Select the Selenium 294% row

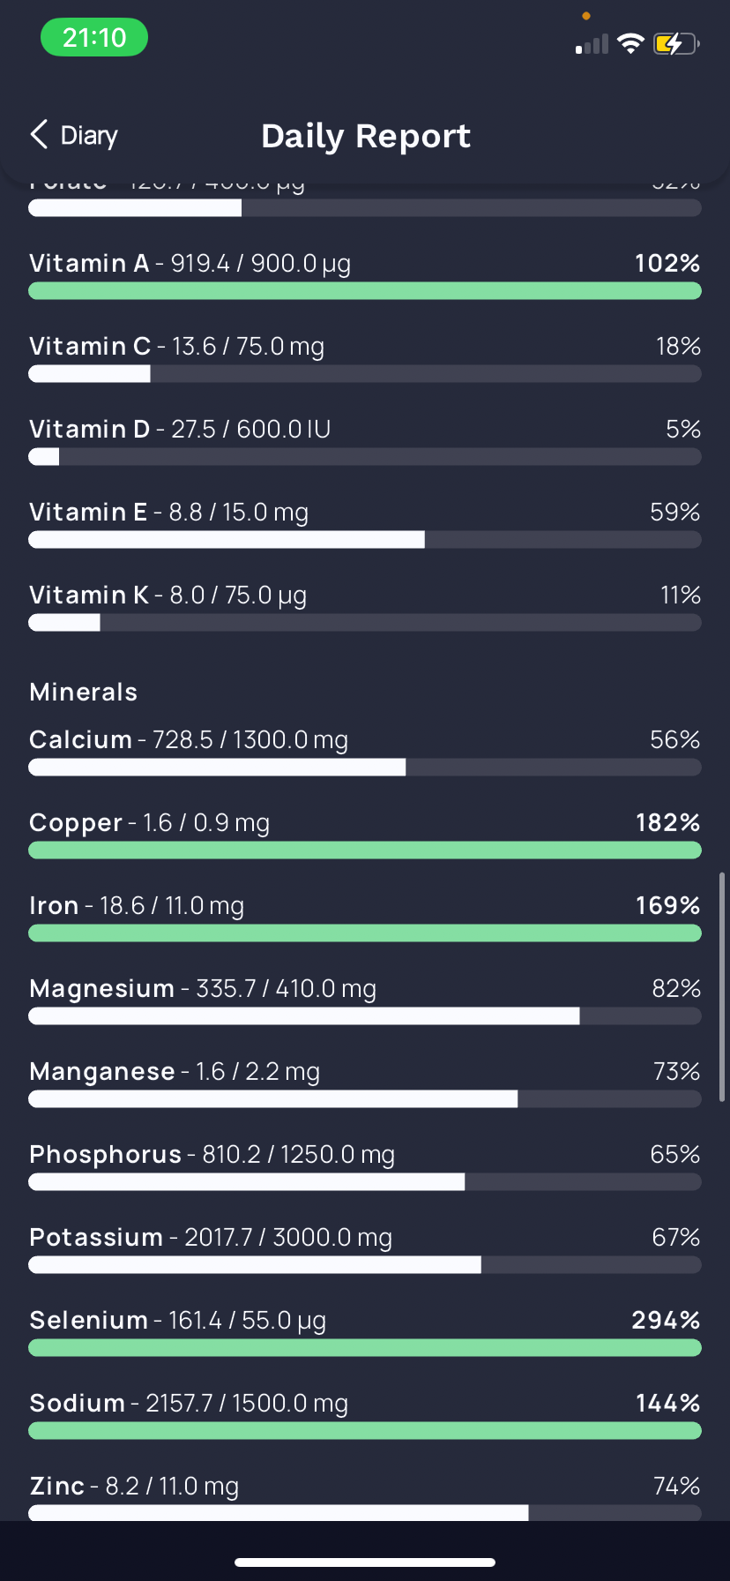(x=365, y=1334)
